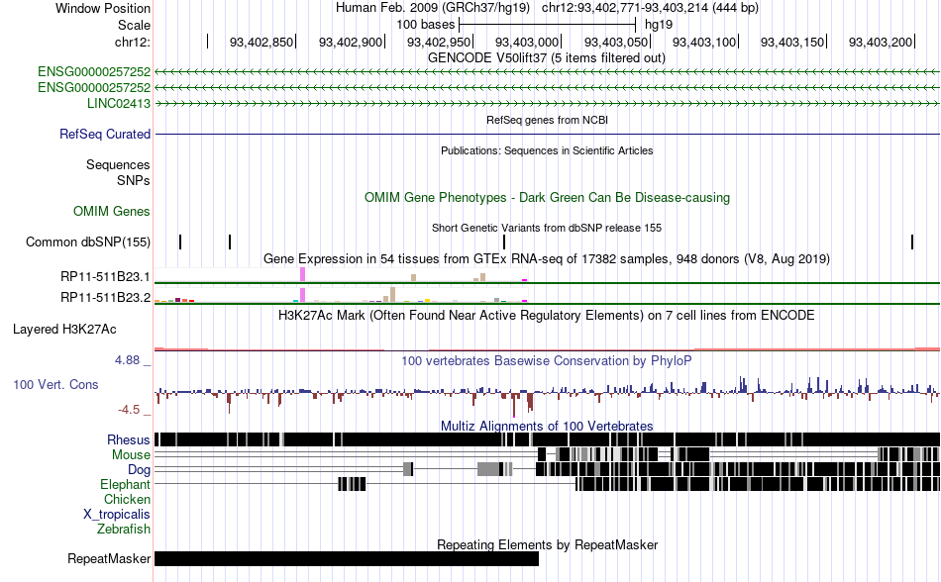The width and height of the screenshot is (941, 582).
Task: Click the 93,402,850 ruler position
Action: point(261,42)
